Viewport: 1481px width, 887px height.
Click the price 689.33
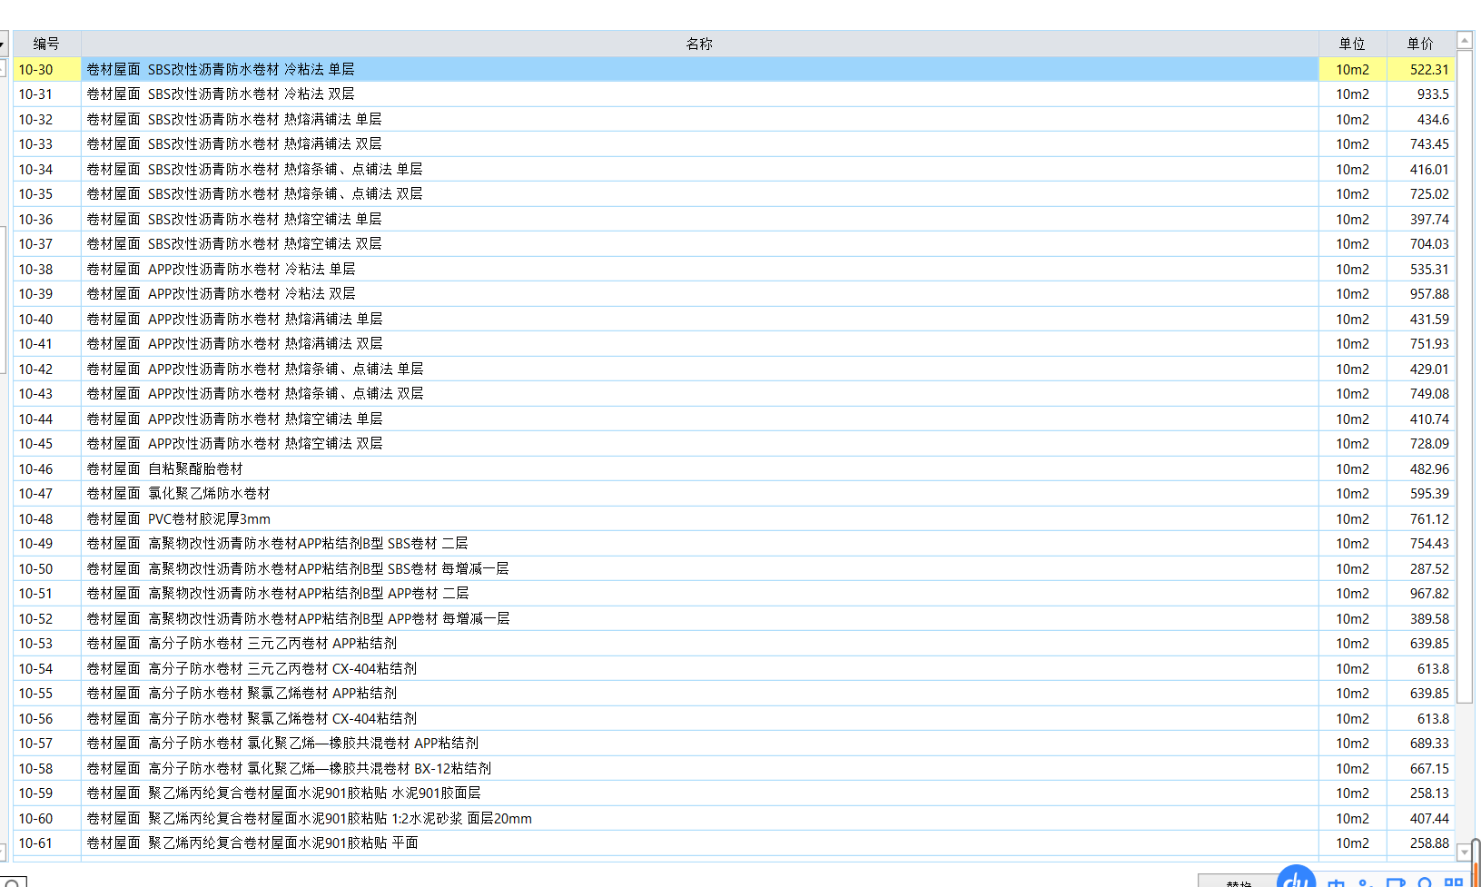(1420, 744)
